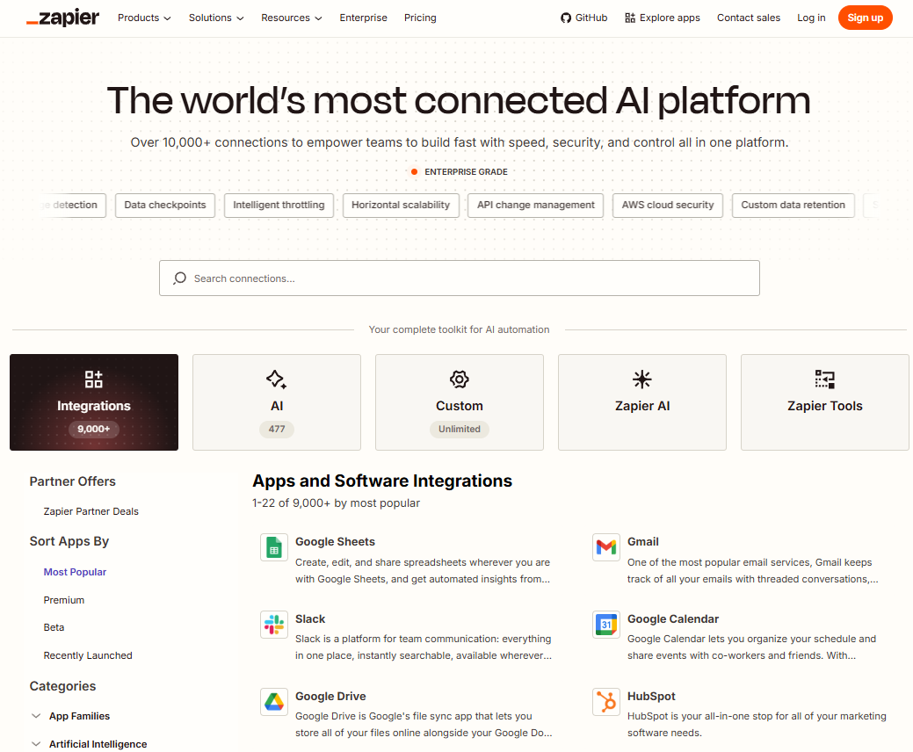The height and width of the screenshot is (752, 913).
Task: Open the Google Sheets app icon
Action: click(274, 547)
